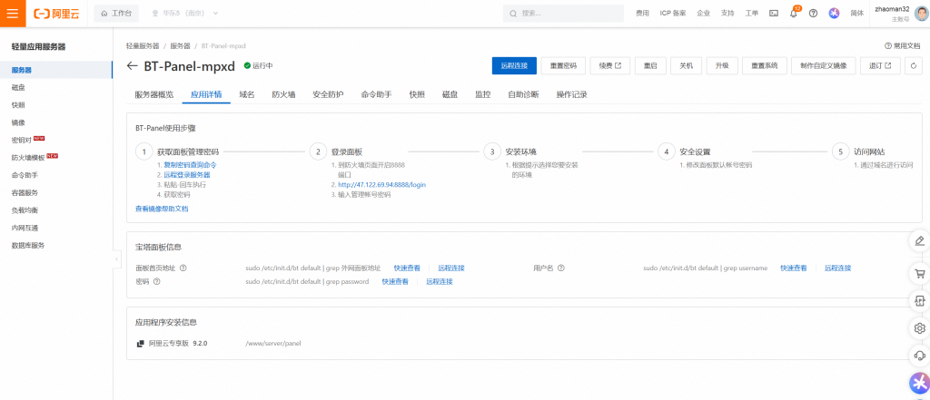Click the 续费 button
This screenshot has height=400, width=930.
(610, 66)
